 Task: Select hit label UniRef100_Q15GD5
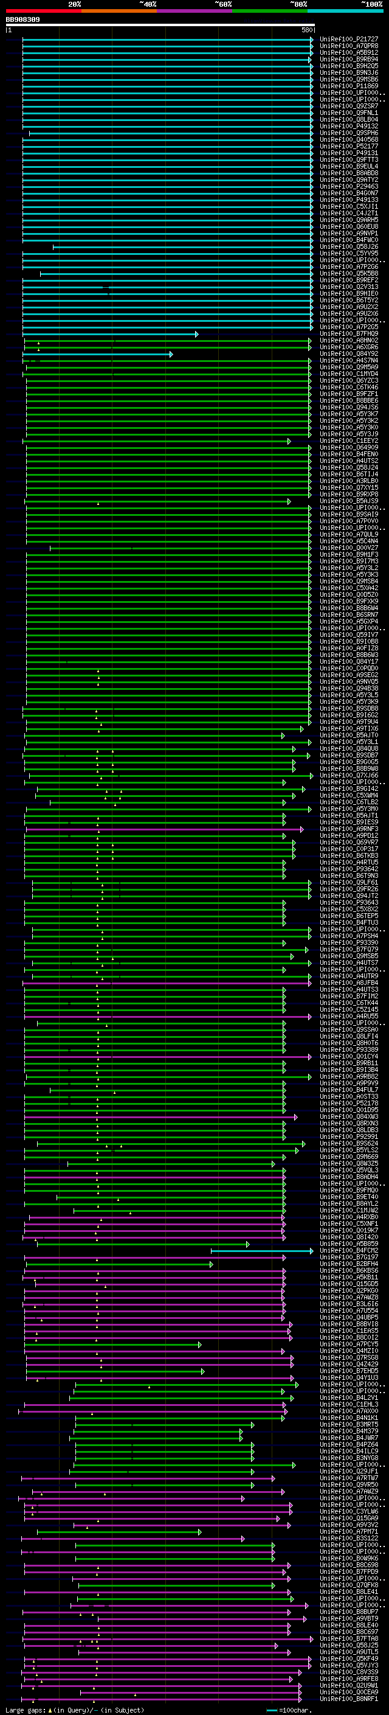[x=349, y=1284]
